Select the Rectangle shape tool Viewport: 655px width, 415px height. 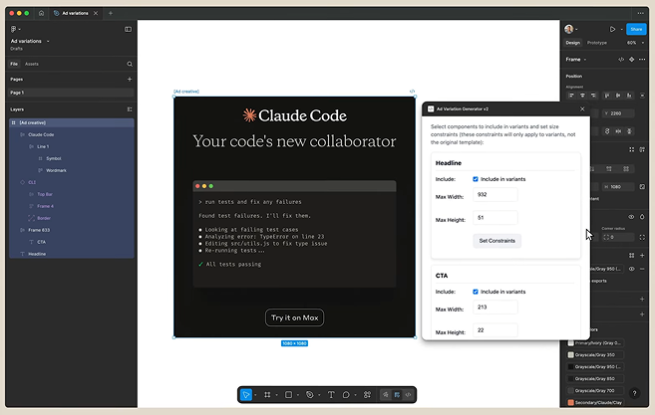point(288,394)
